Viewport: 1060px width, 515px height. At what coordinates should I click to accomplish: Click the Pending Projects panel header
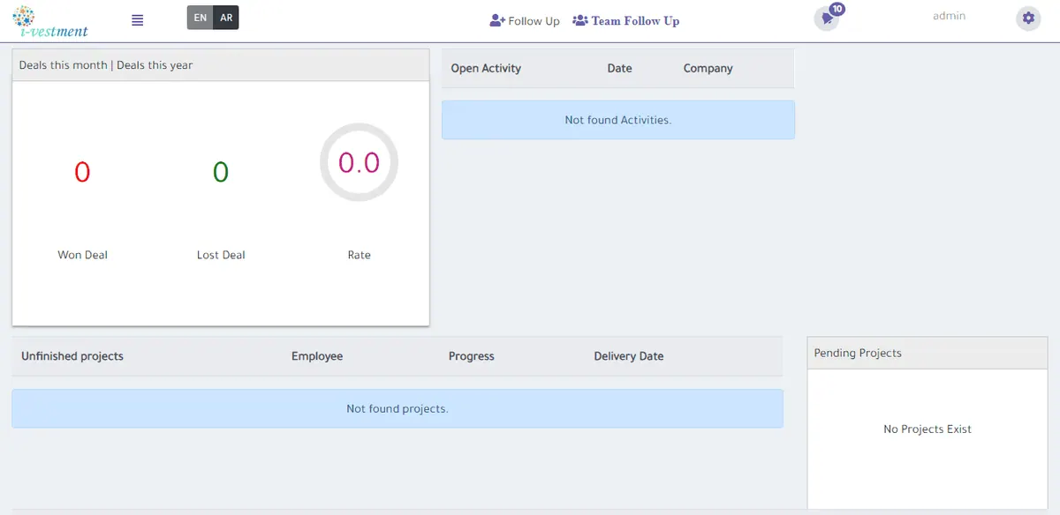click(x=927, y=353)
